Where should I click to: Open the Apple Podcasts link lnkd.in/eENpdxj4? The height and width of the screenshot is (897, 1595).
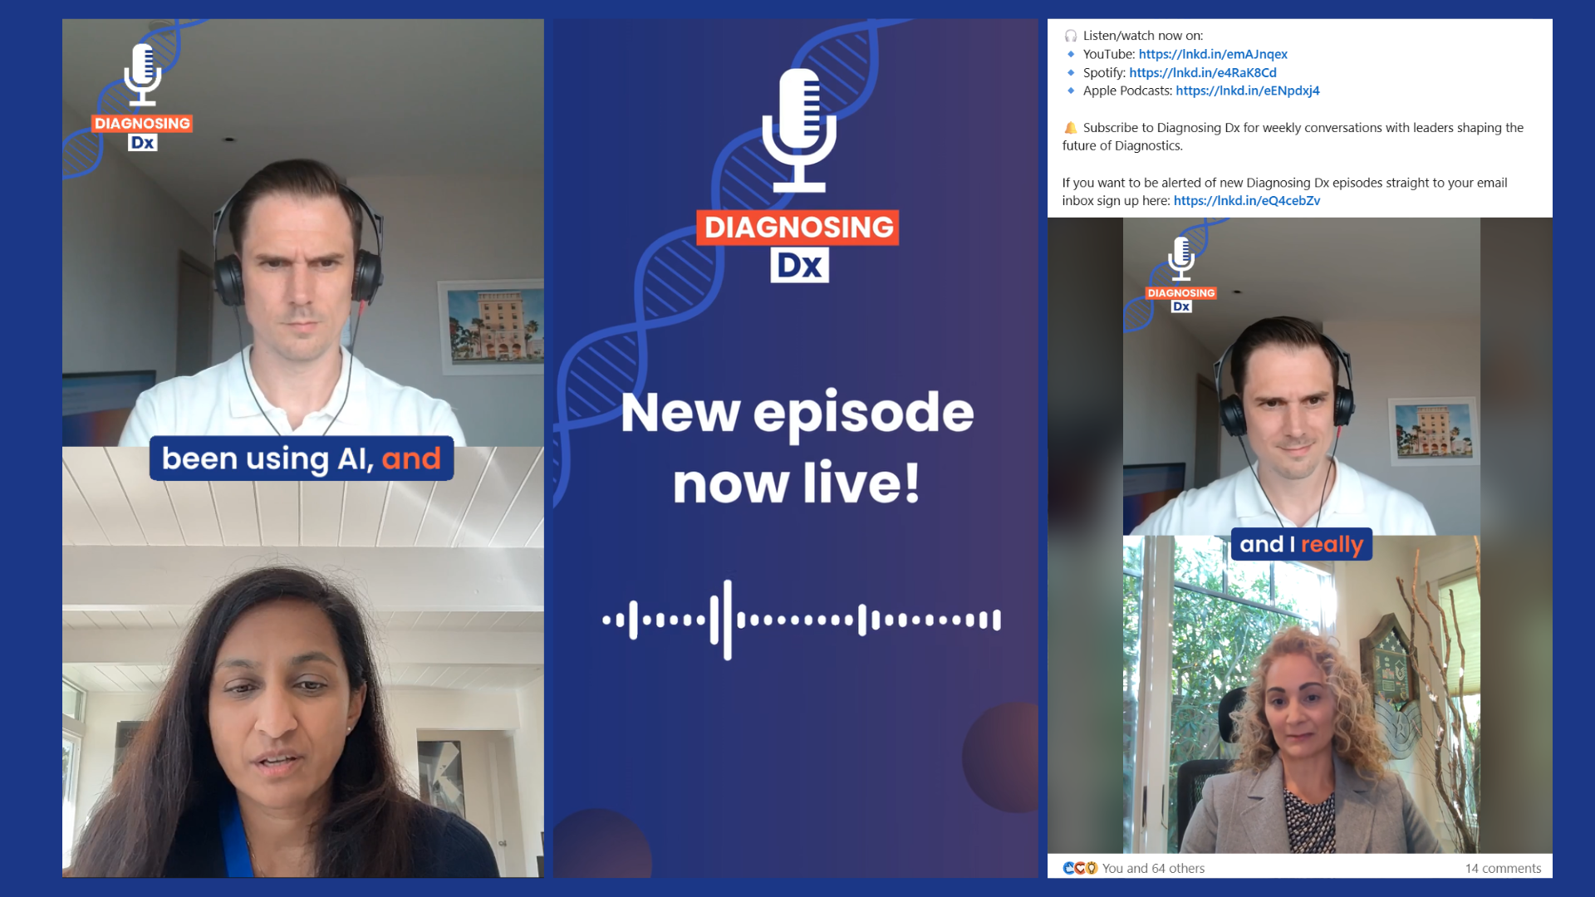point(1246,91)
